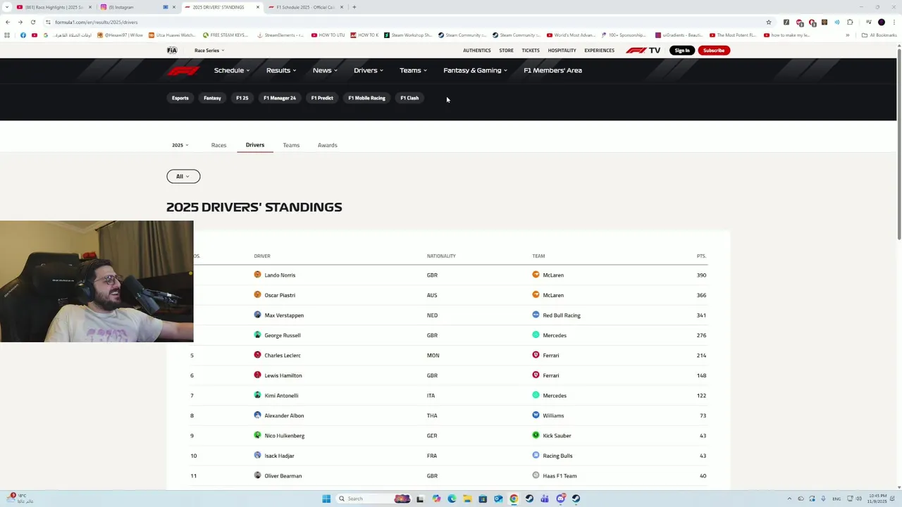Click McLaren logo in Piastri row
The width and height of the screenshot is (902, 507).
coord(536,295)
